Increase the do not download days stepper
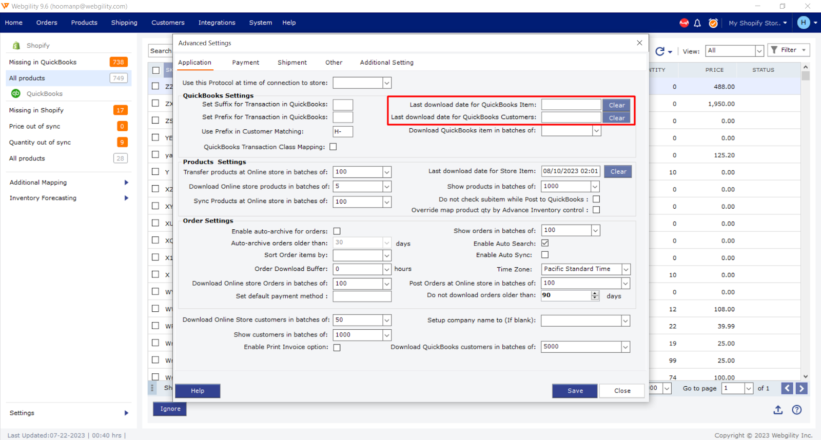Screen dimensions: 821x440 [595, 293]
